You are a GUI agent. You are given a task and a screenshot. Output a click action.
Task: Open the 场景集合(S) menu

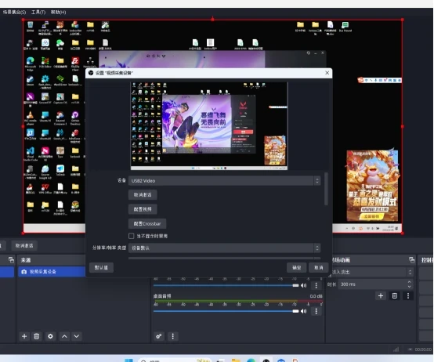pyautogui.click(x=14, y=13)
